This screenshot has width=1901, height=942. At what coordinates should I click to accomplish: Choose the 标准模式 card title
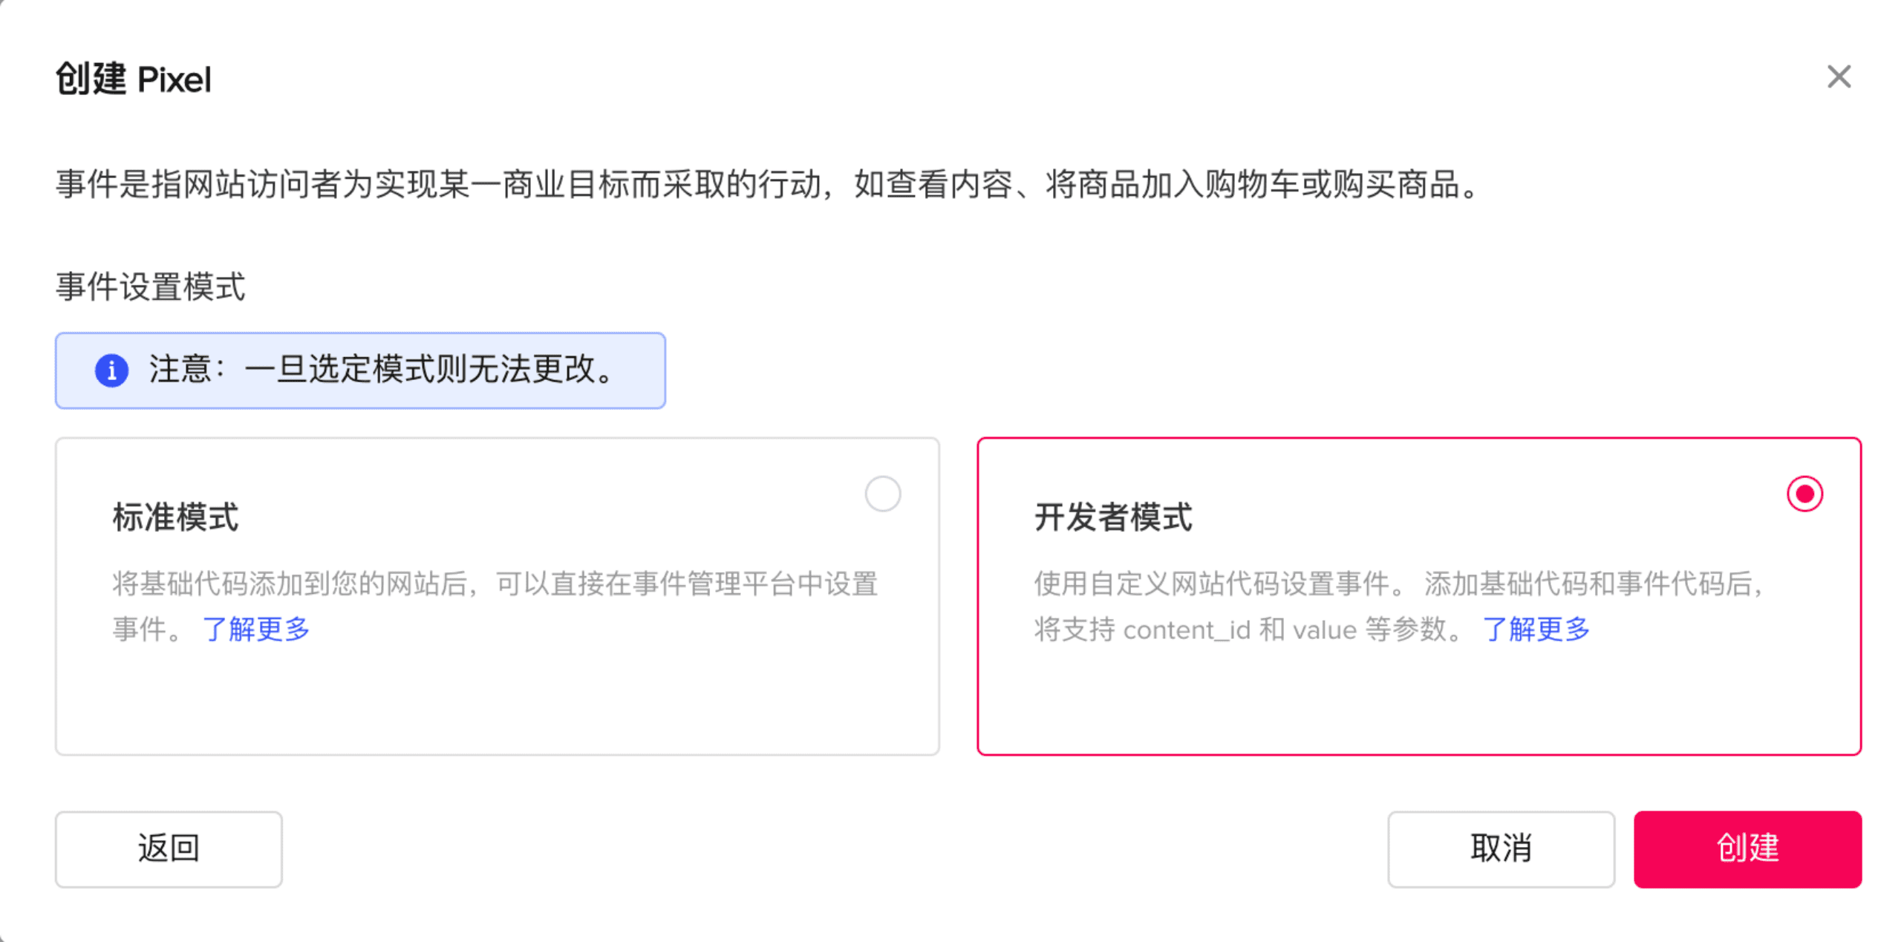[176, 517]
